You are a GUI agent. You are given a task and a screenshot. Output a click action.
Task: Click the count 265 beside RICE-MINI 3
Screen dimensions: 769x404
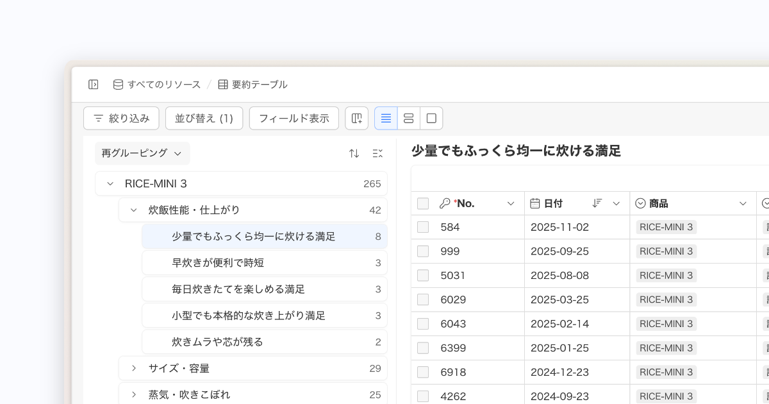372,183
